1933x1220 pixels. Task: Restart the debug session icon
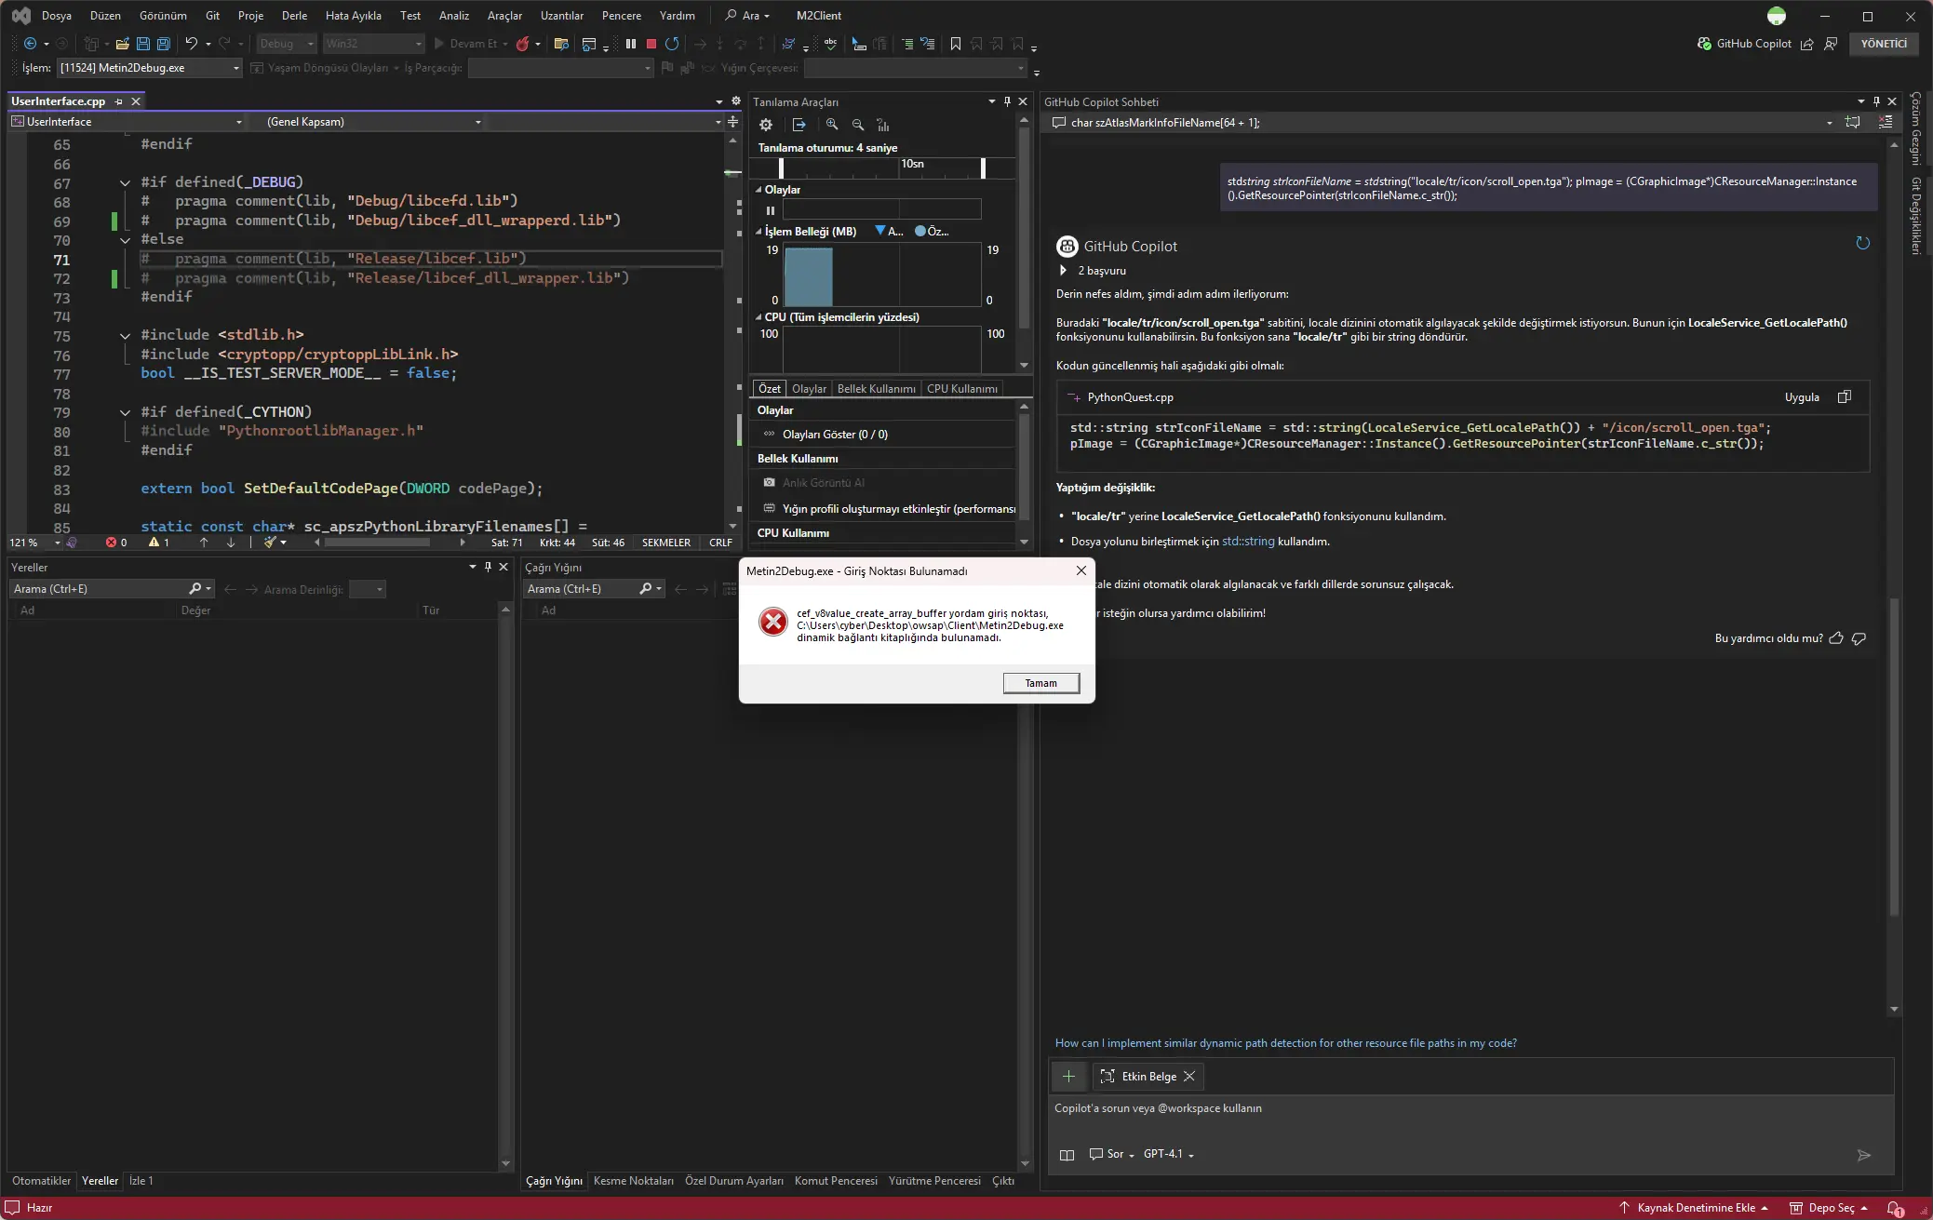pyautogui.click(x=672, y=44)
